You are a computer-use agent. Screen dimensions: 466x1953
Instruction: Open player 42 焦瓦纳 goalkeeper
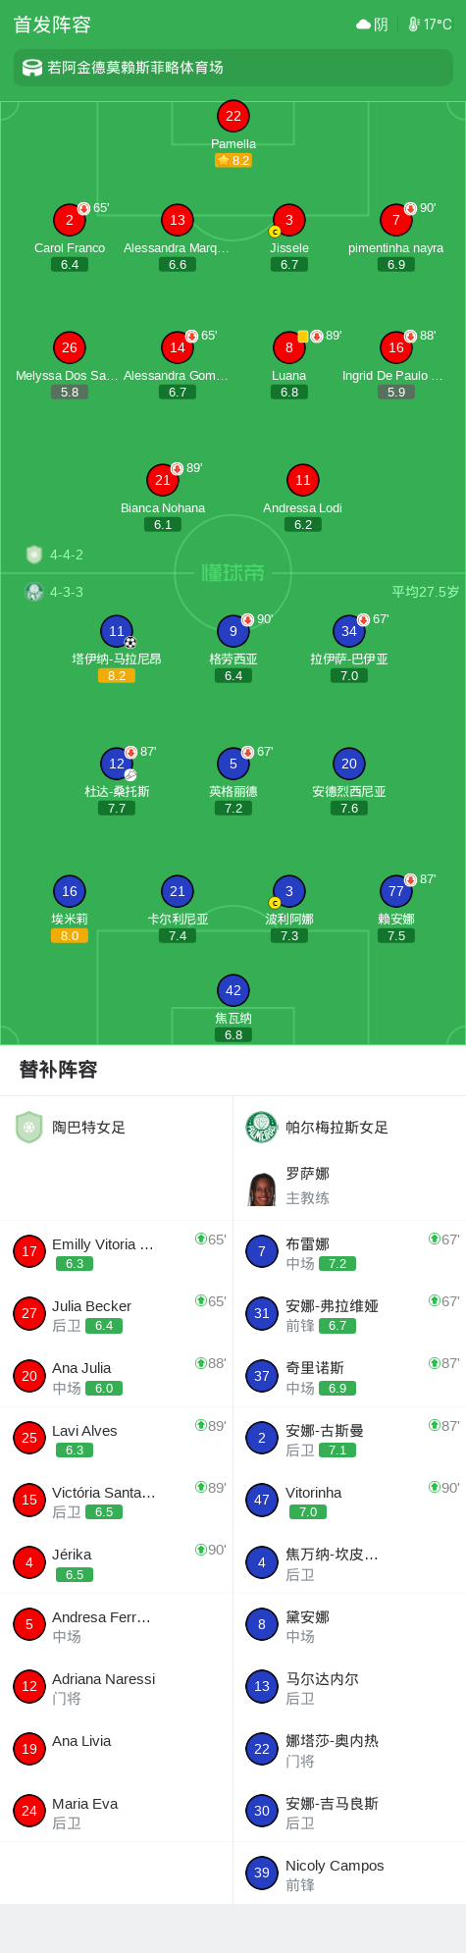pyautogui.click(x=233, y=990)
